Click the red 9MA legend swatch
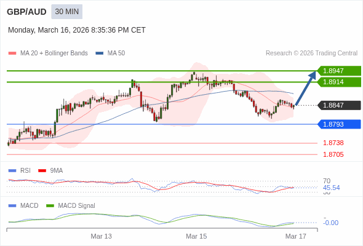Screen dimensions: 363x246 pyautogui.click(x=42, y=171)
